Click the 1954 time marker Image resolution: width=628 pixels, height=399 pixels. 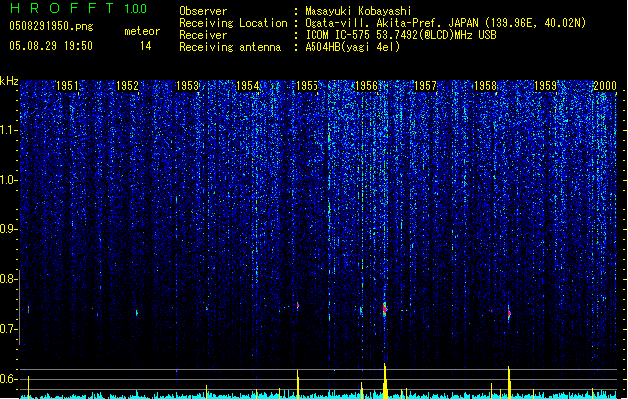pyautogui.click(x=248, y=85)
